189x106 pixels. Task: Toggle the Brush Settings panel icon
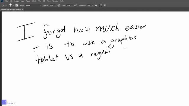coord(17,5)
